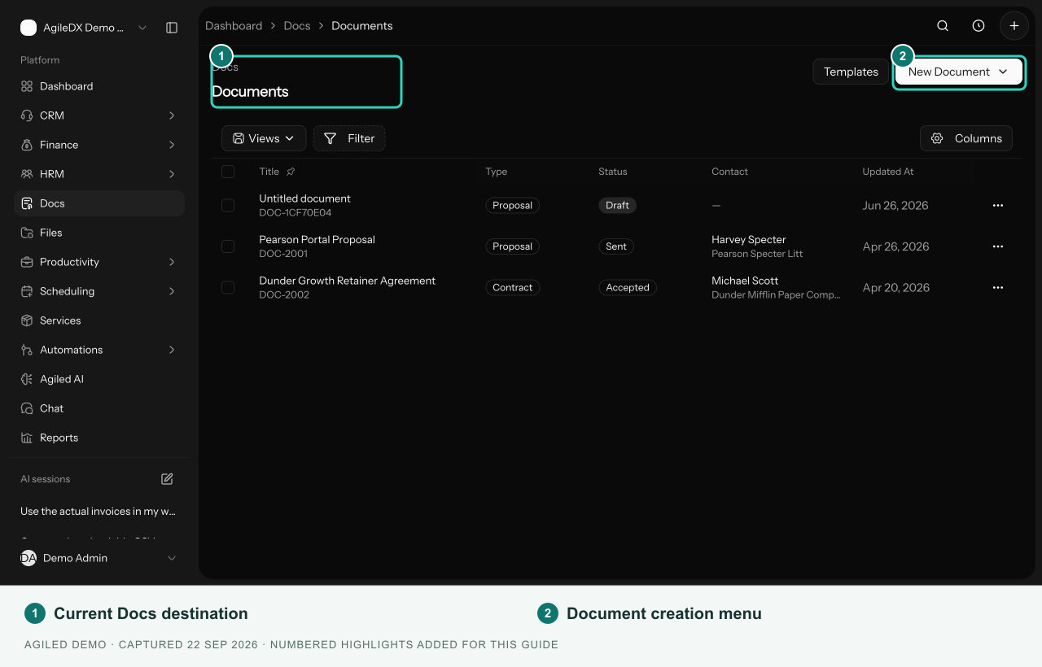This screenshot has width=1042, height=667.
Task: Collapse the sidebar panel icon
Action: pyautogui.click(x=172, y=28)
